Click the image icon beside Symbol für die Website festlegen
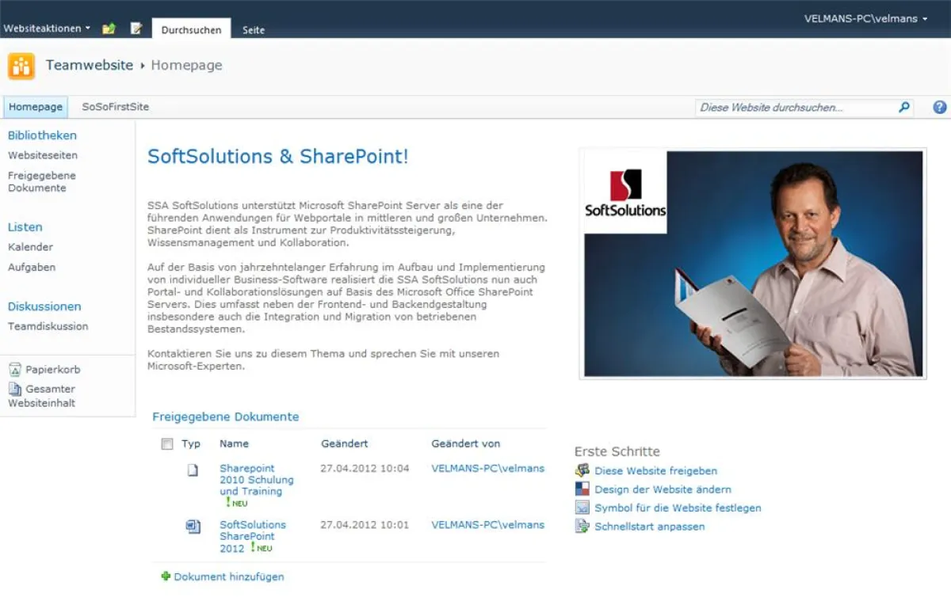The height and width of the screenshot is (597, 951). (583, 508)
